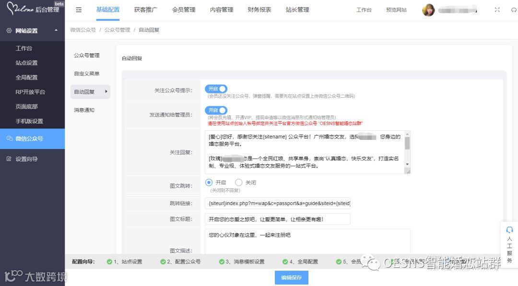Go to wizard step 1、站点设置
518x286 pixels.
click(x=128, y=262)
